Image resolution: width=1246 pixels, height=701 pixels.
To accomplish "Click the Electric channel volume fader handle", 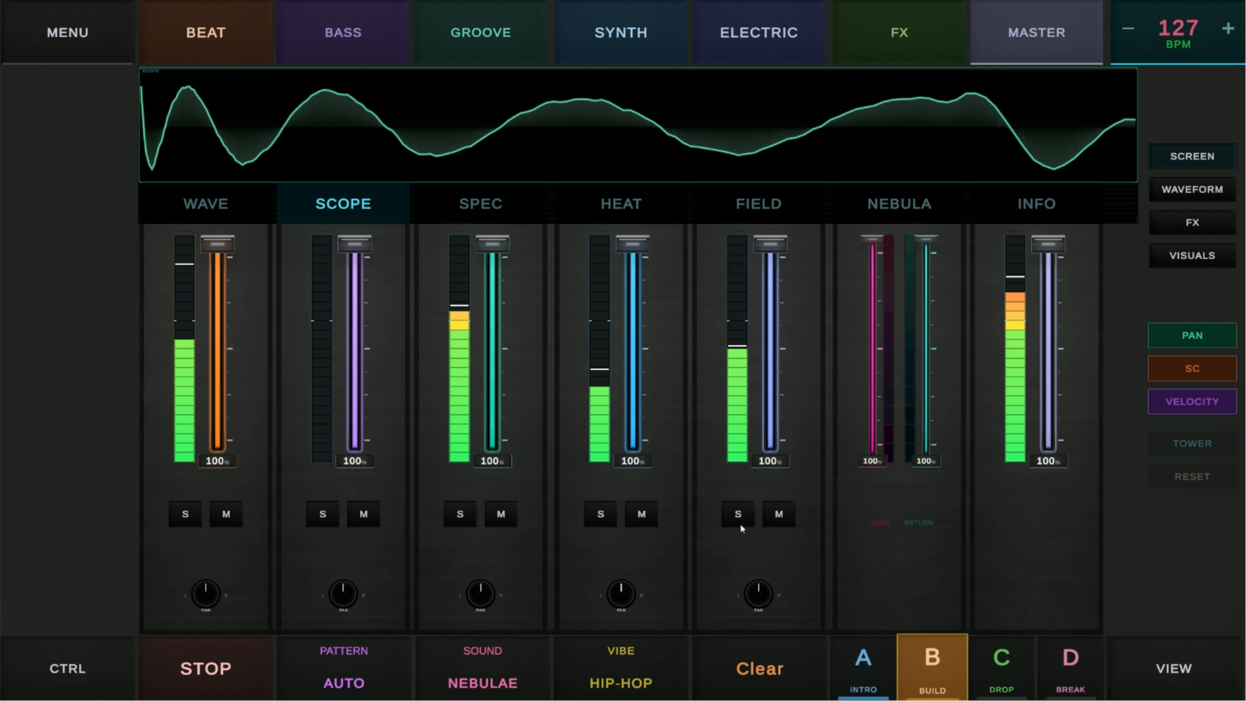I will click(770, 244).
